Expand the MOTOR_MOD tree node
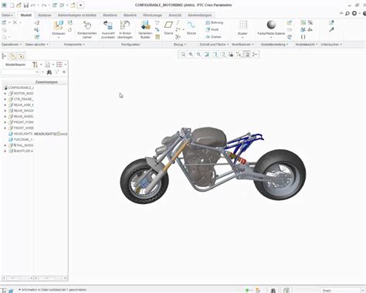This screenshot has height=293, width=366. coord(5,94)
